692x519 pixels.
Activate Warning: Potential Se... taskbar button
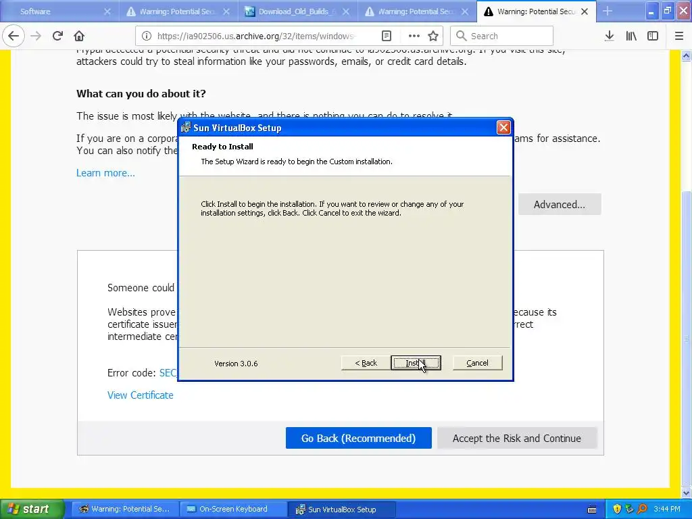coord(125,509)
